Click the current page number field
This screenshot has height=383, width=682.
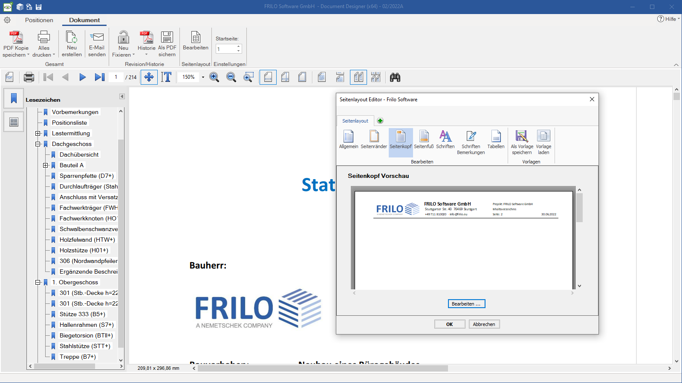(116, 77)
